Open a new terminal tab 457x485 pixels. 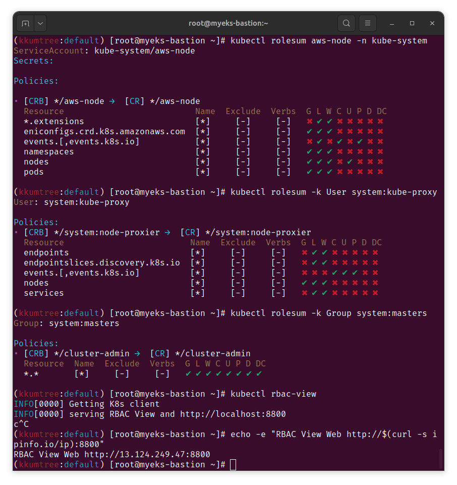coord(25,24)
